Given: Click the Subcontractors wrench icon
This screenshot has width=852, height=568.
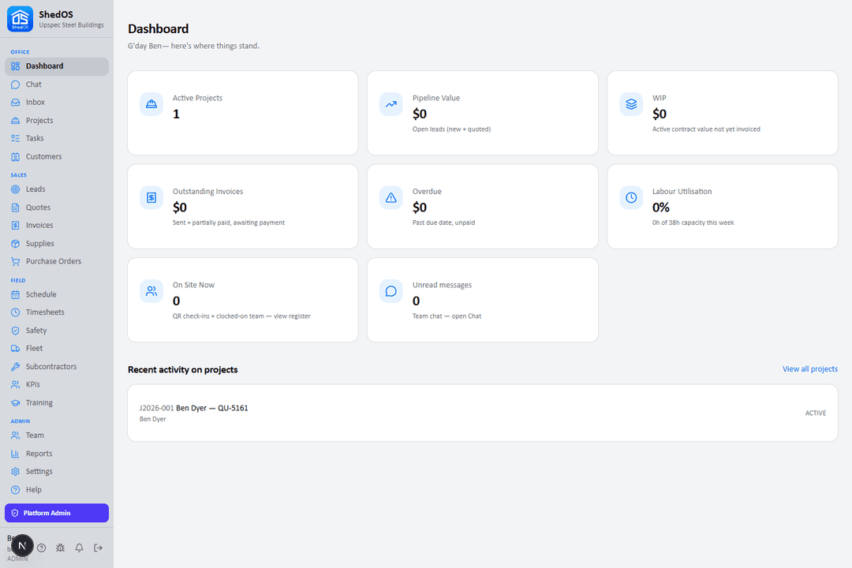Looking at the screenshot, I should click(15, 366).
